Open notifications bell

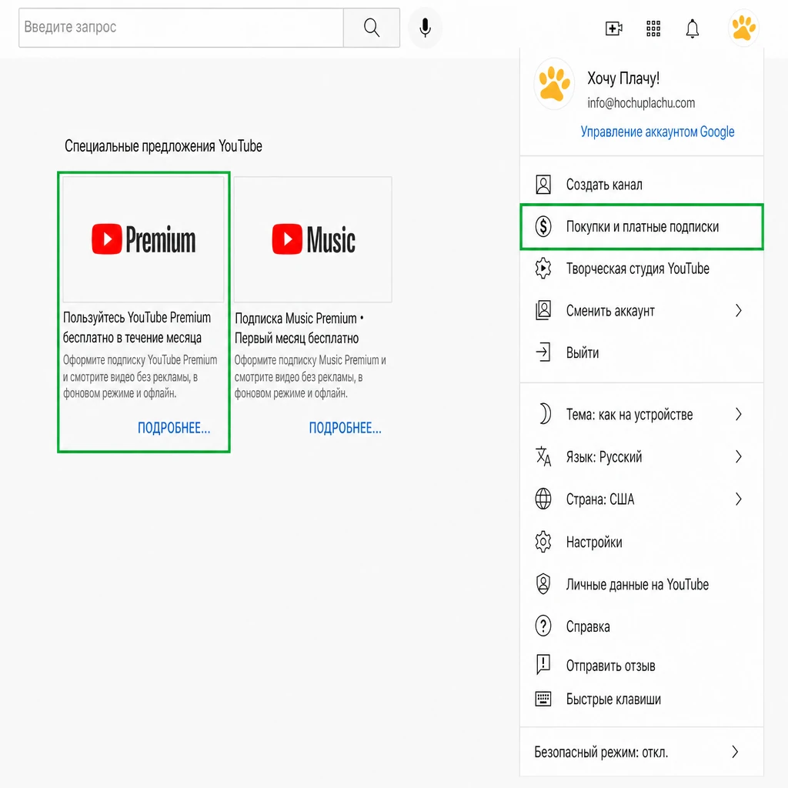pos(693,28)
